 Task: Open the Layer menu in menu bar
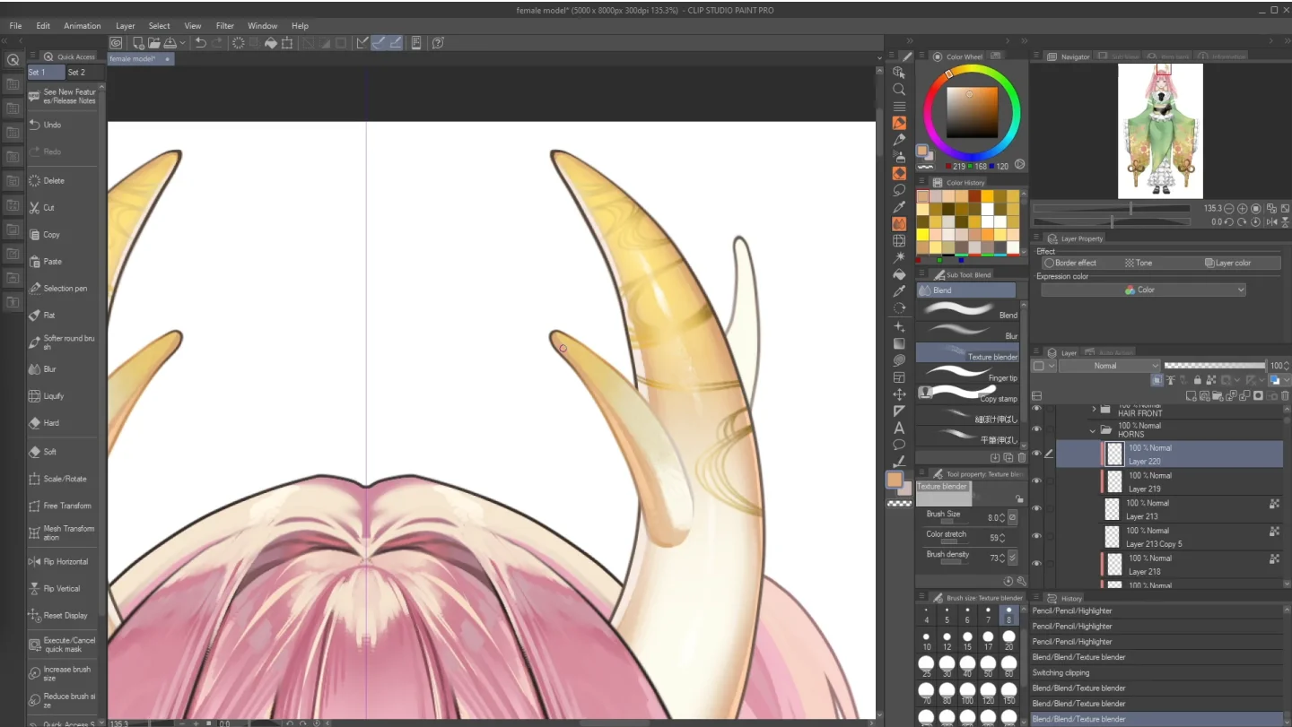(126, 26)
